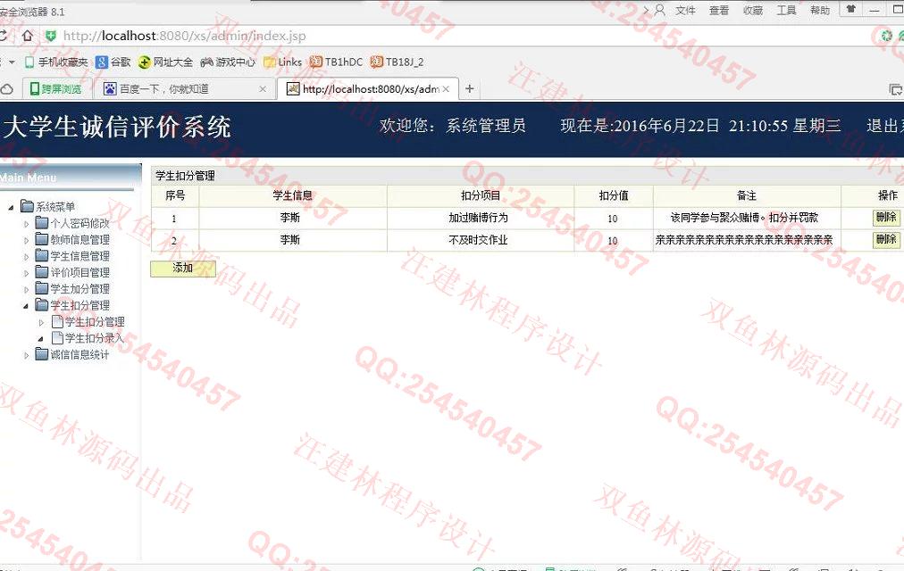Viewport: 904px width, 571px height.
Task: Collapse the 系统菜单 tree root
Action: click(x=11, y=207)
